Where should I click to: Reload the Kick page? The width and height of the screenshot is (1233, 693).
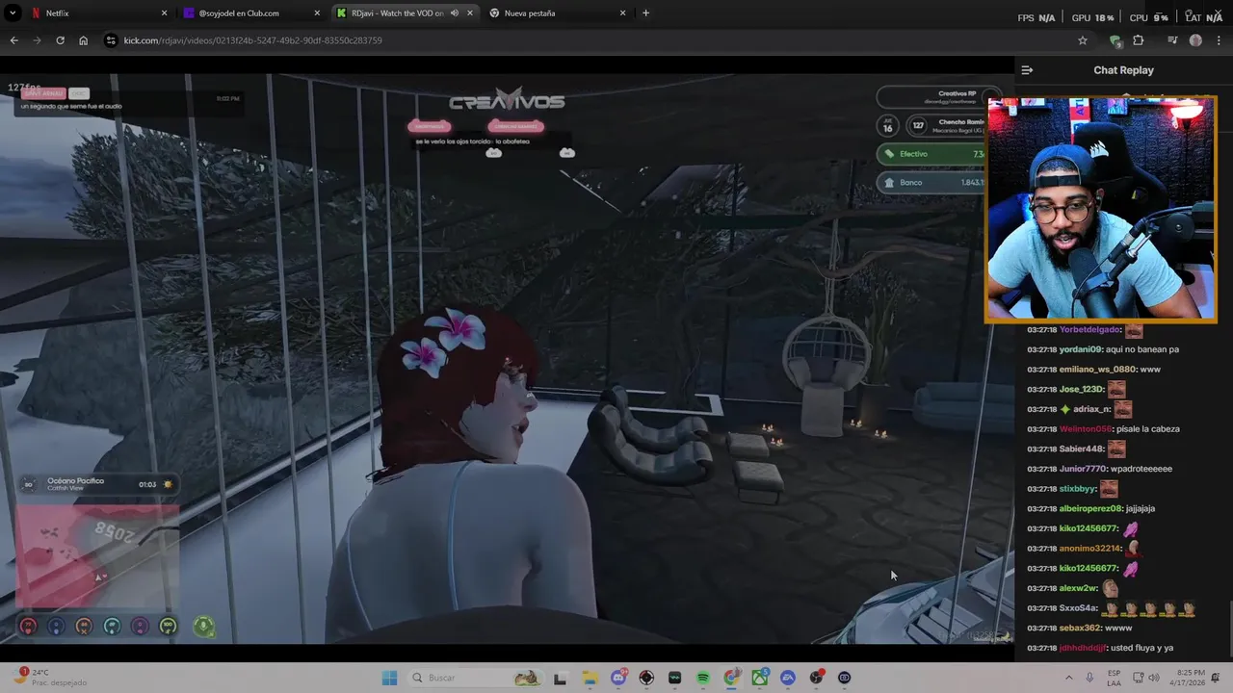pos(60,40)
